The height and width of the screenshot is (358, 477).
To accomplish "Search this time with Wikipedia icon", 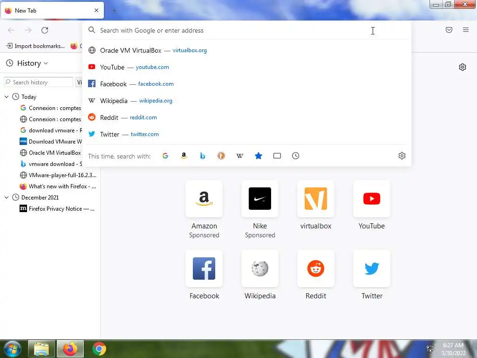I will pos(240,156).
